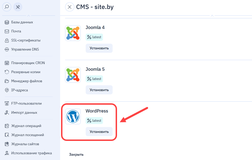252x160 pixels.
Task: Click the globe-document icon for Журналы сайтов
Action: point(7,144)
